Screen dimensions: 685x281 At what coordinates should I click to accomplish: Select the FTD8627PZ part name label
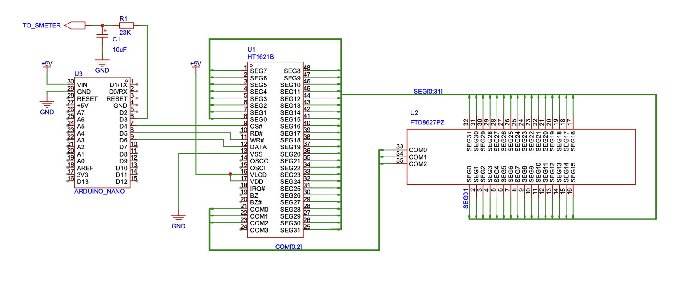tap(427, 123)
